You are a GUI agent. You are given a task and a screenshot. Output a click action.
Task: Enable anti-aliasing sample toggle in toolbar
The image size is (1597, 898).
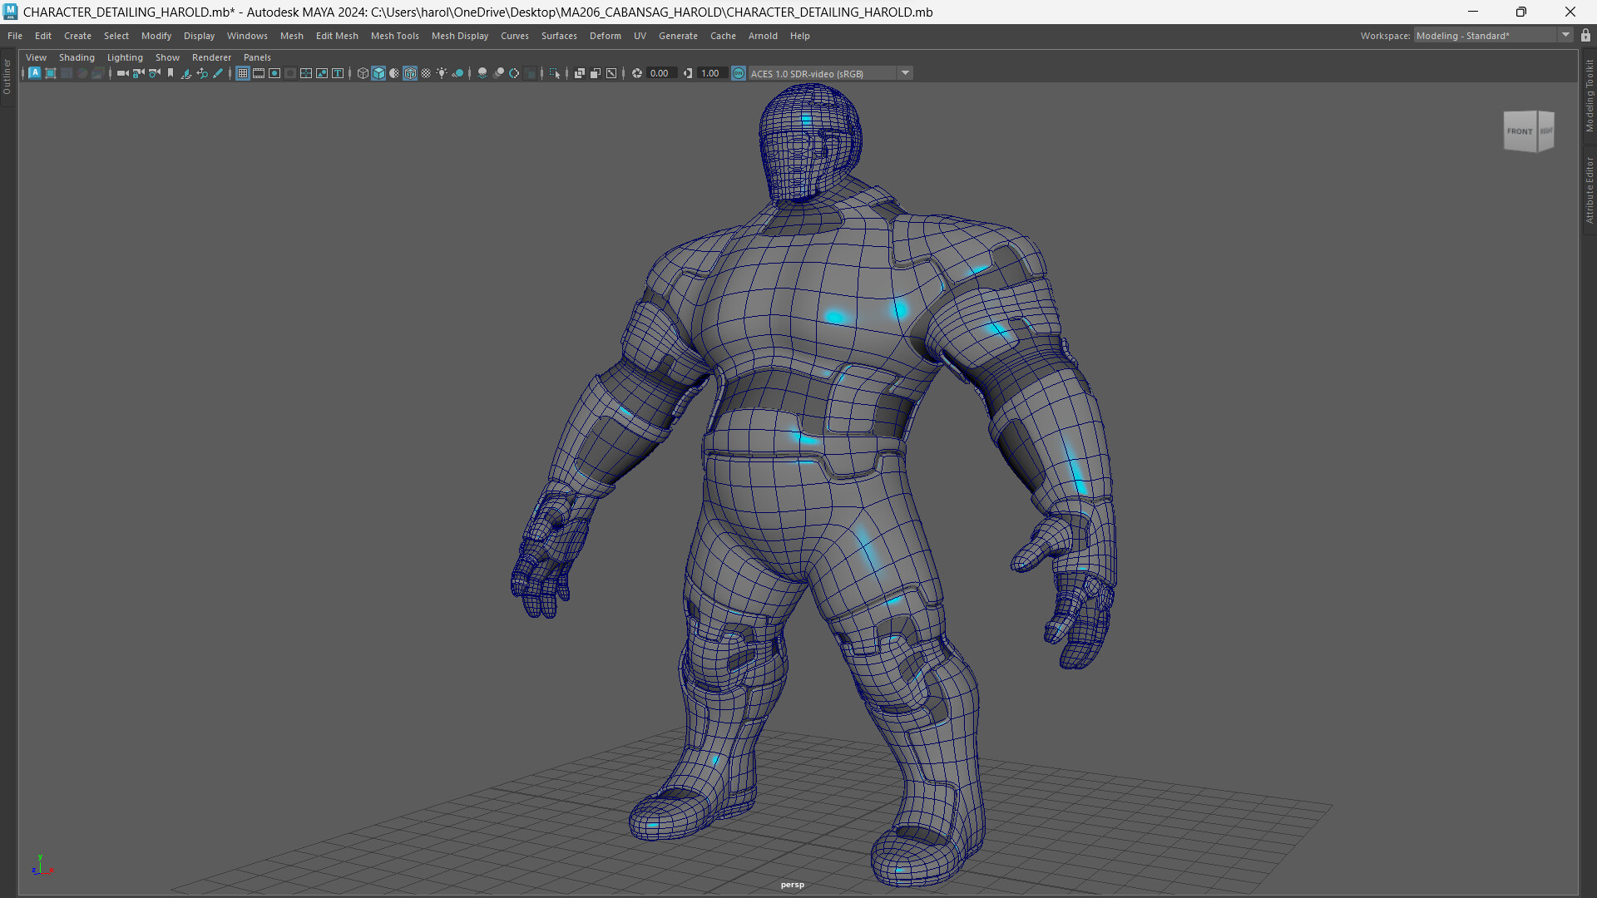[x=514, y=73]
